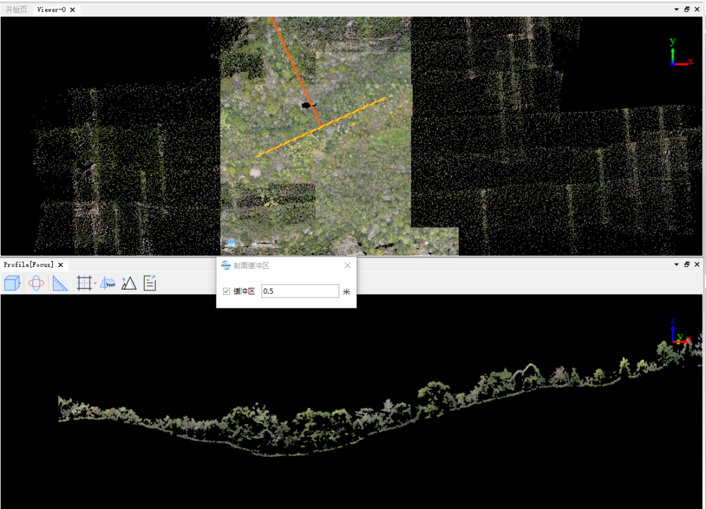Select the red orbit rotation tool

point(36,283)
